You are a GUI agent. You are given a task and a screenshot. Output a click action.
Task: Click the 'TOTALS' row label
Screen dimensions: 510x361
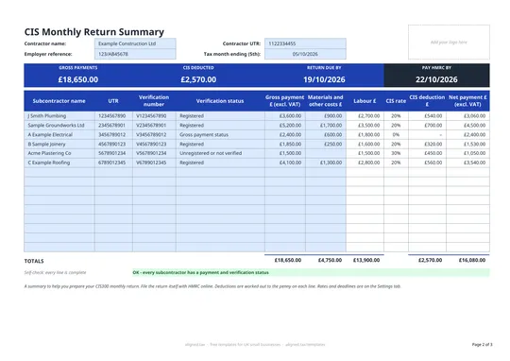pos(34,261)
